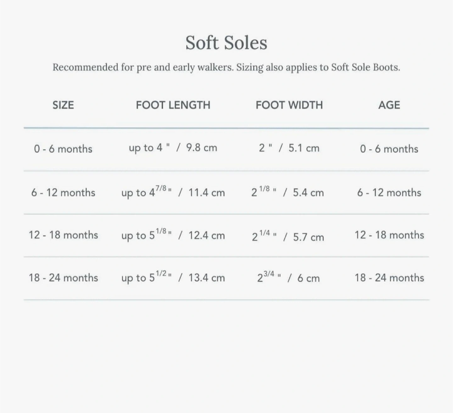
Task: Click the 6 cm foot width value
Action: pos(308,278)
